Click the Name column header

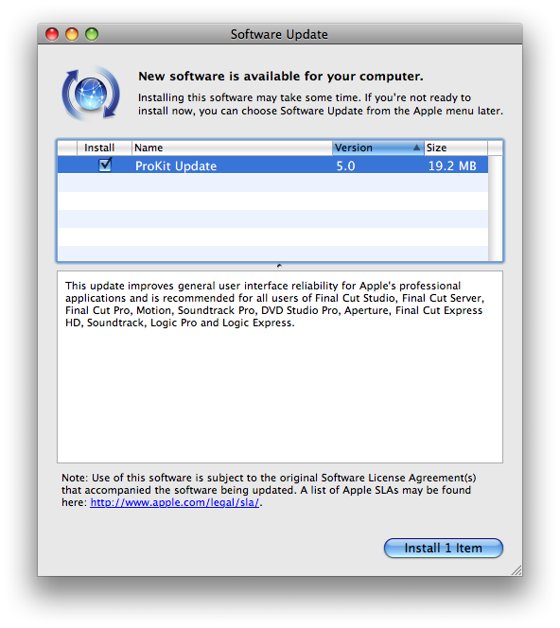pyautogui.click(x=232, y=148)
